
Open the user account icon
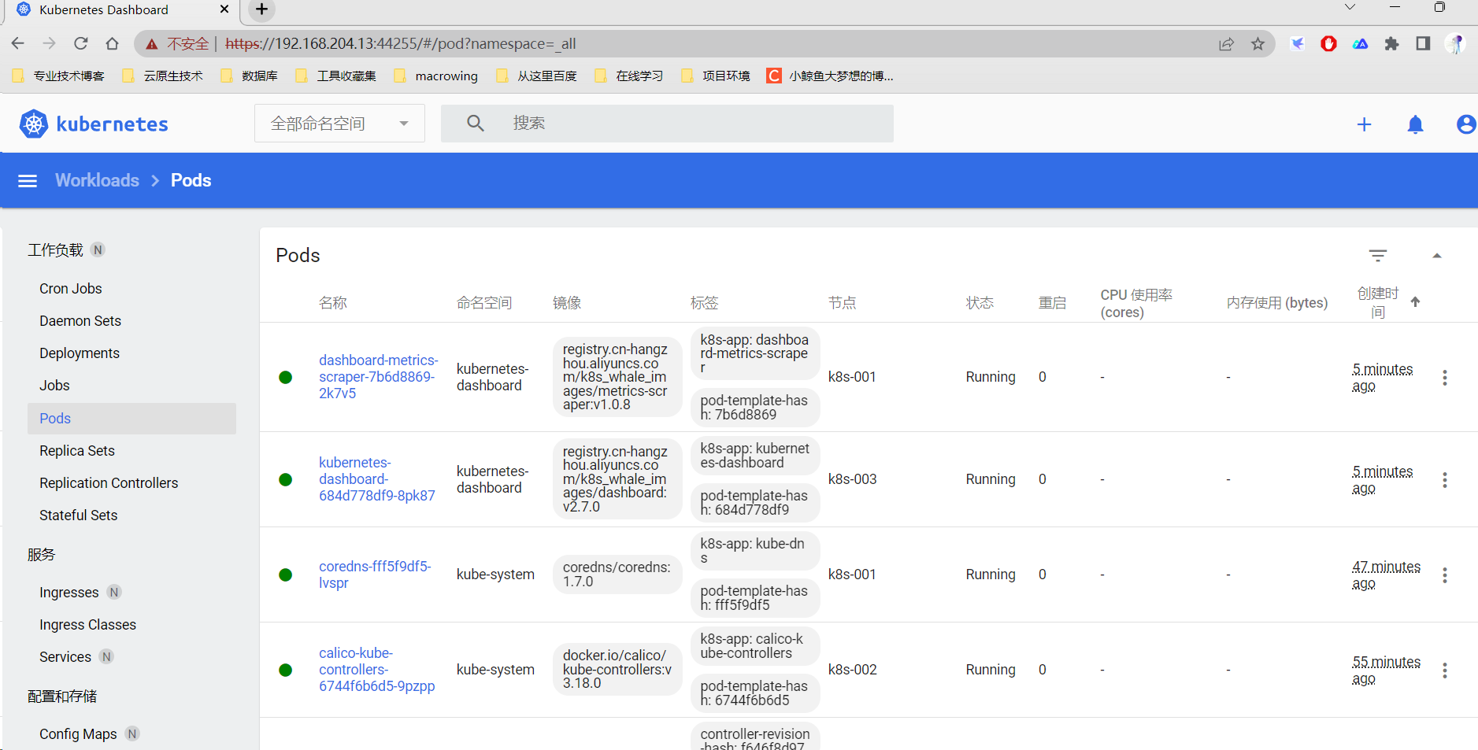pos(1465,124)
